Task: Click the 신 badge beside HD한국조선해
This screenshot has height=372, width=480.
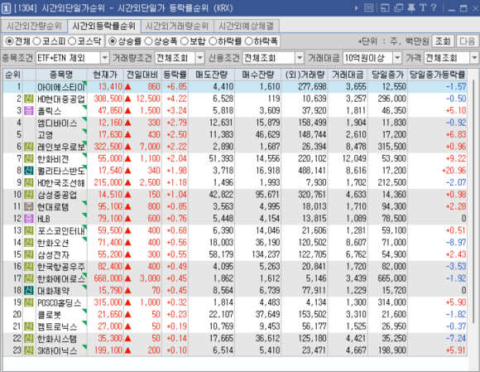Action: pyautogui.click(x=29, y=182)
